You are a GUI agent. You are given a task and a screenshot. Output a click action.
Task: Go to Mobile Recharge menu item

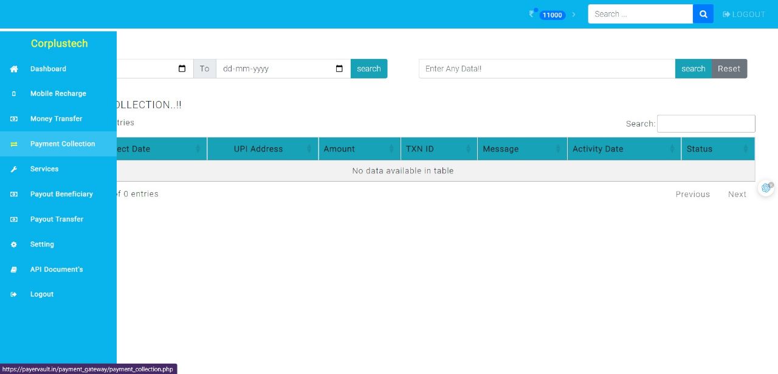[58, 94]
